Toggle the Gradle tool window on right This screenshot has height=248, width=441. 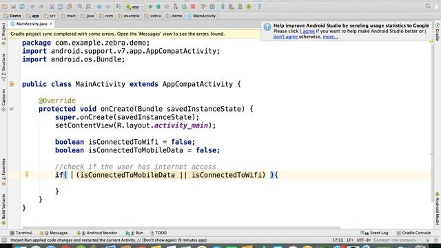click(438, 32)
